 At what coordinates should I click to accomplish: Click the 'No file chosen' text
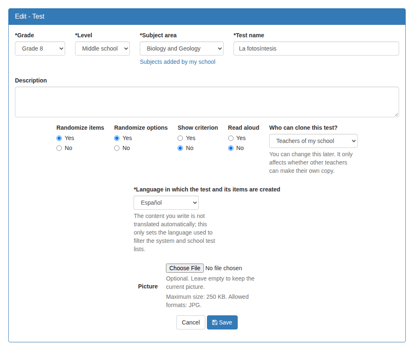tap(224, 268)
